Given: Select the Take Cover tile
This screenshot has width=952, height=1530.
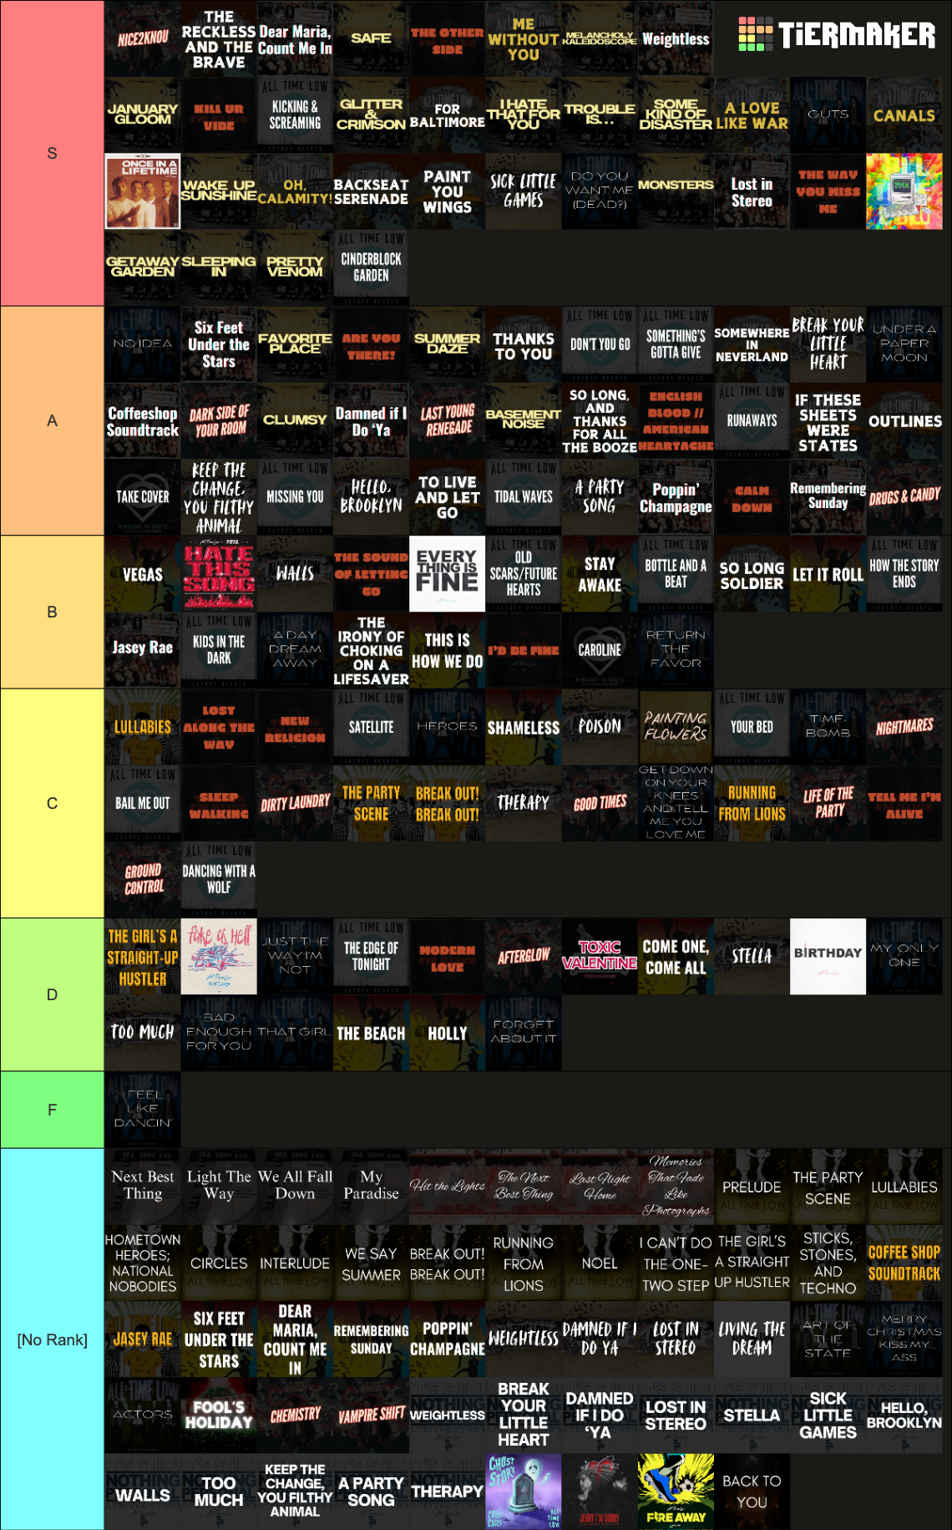Looking at the screenshot, I should [143, 496].
